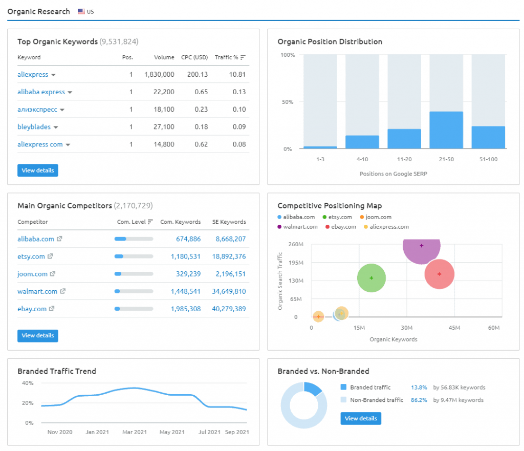The width and height of the screenshot is (524, 451).
Task: Click the 4-10 position distribution bar
Action: [362, 142]
